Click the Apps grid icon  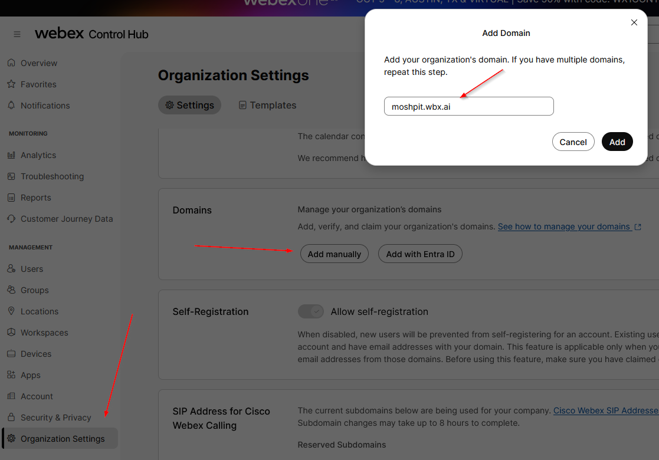[11, 374]
